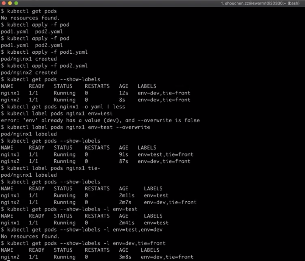The width and height of the screenshot is (305, 261).
Task: Select the 'kubectl apply -f pod2.yaml' command line
Action: tap(44, 65)
